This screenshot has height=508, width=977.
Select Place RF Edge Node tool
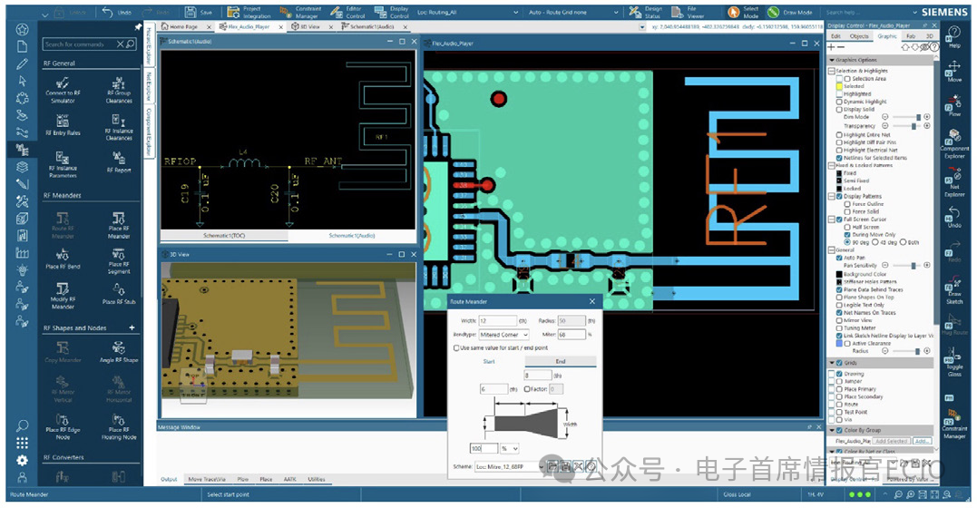[x=63, y=426]
